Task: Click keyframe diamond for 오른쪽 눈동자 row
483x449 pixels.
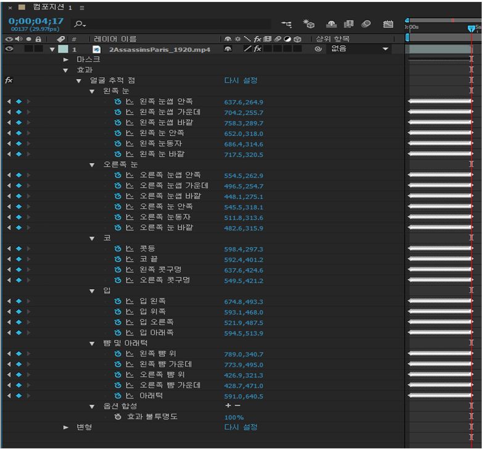Action: 19,217
